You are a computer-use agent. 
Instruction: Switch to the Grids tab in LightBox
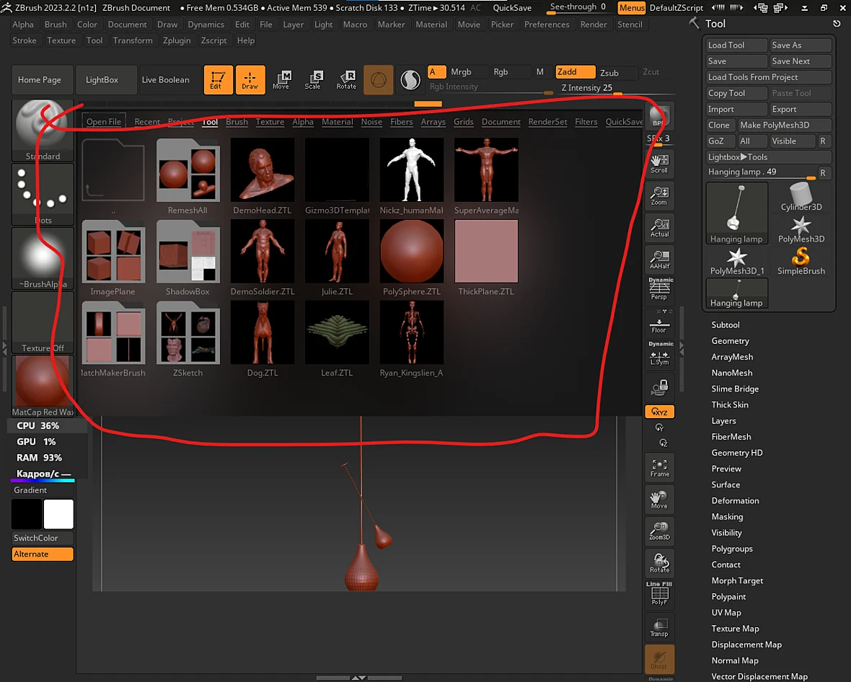464,122
